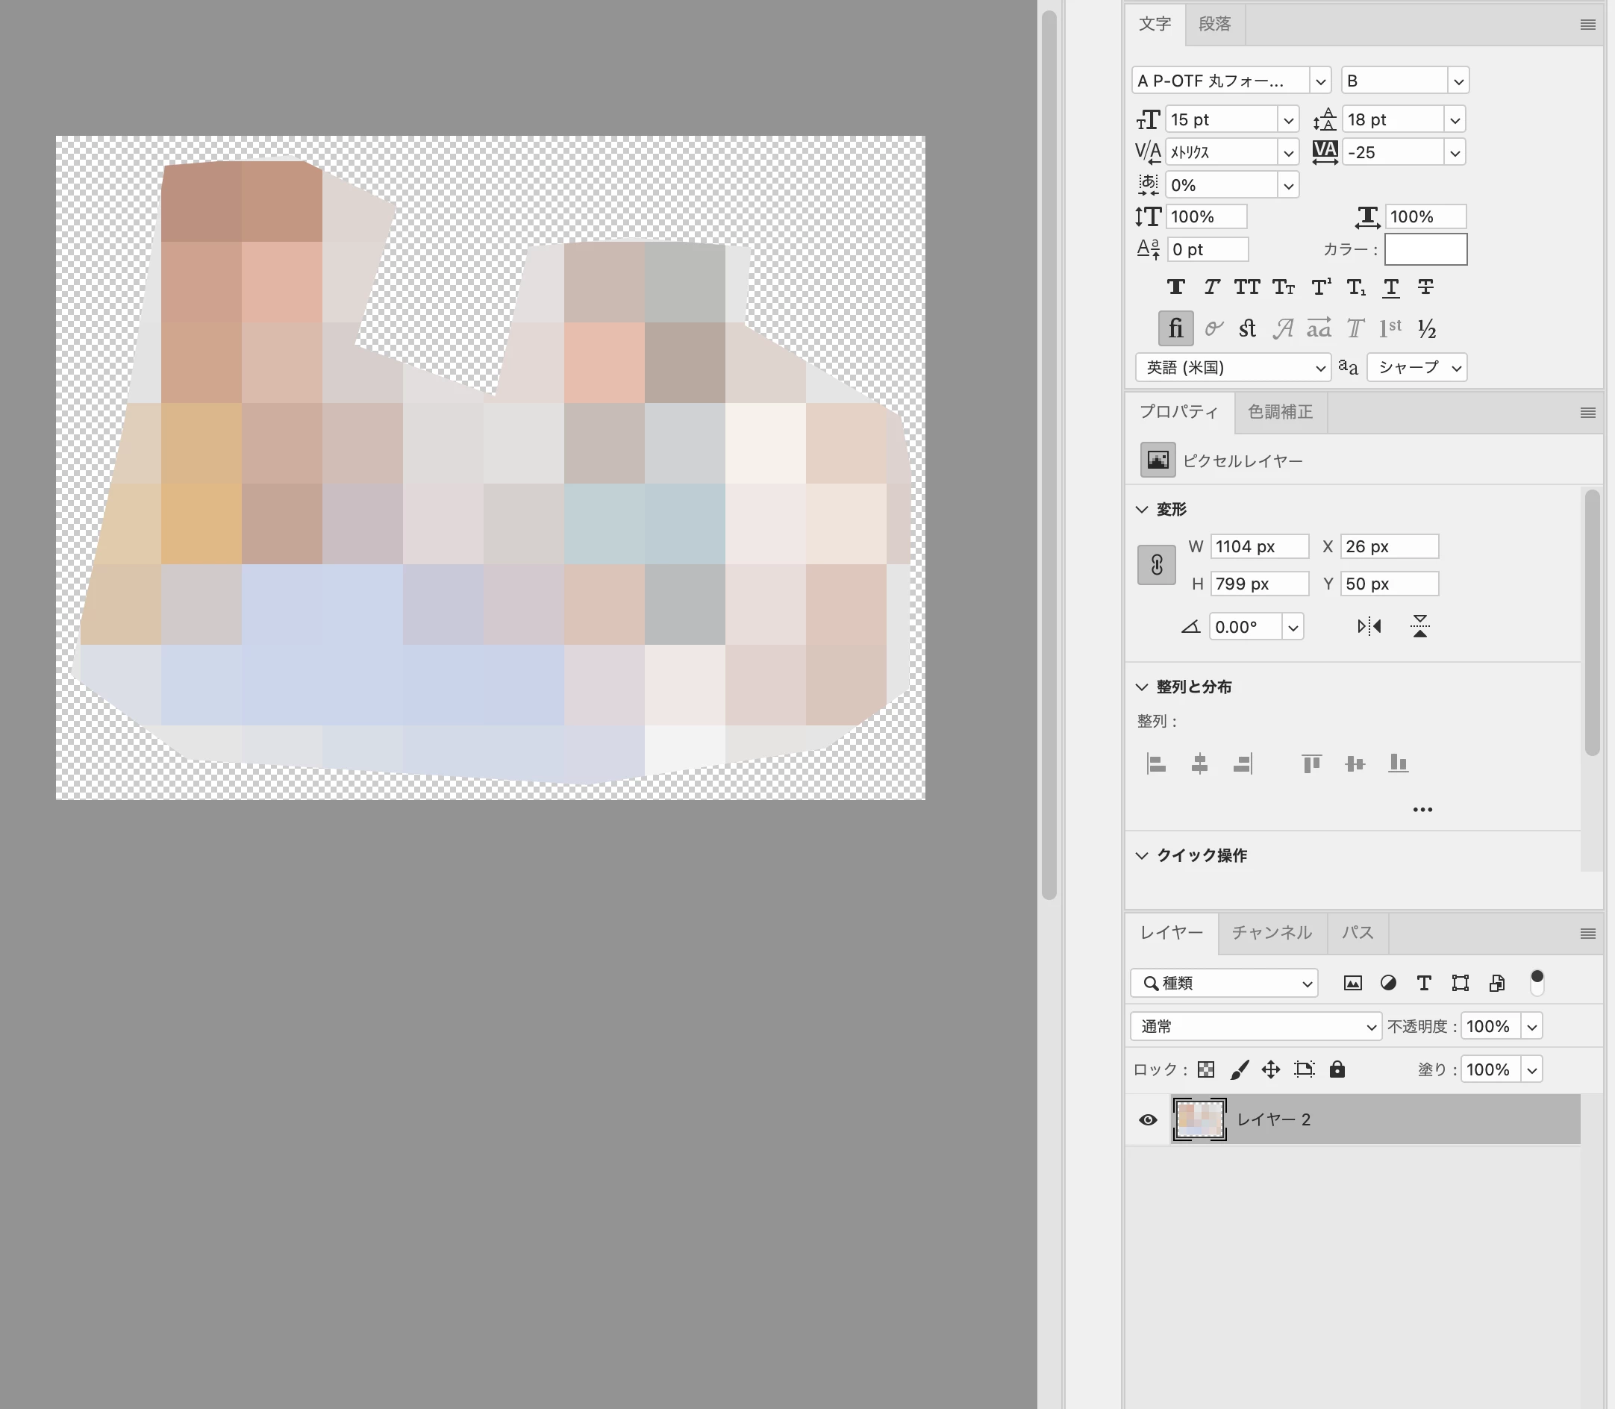Switch to 段落 tab
Image resolution: width=1615 pixels, height=1409 pixels.
(1214, 24)
